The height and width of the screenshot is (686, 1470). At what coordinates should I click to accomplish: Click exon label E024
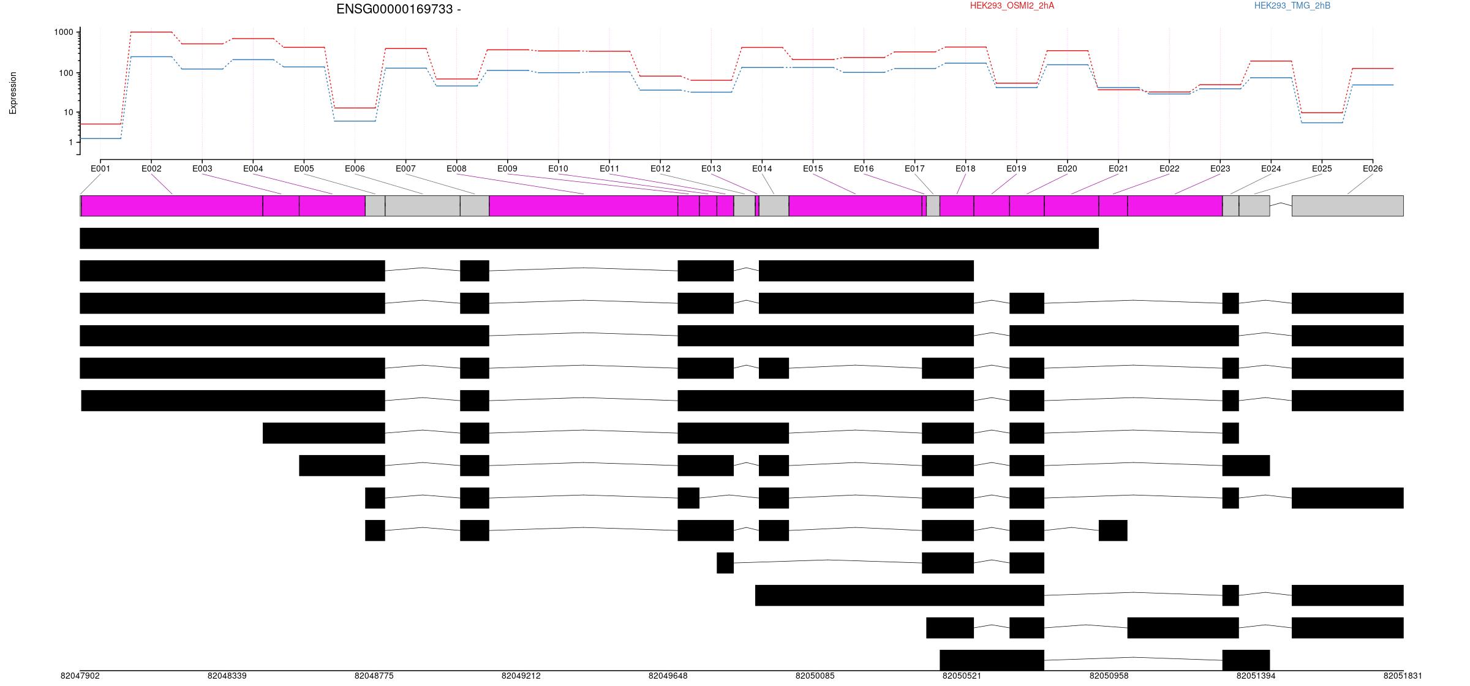click(1271, 168)
